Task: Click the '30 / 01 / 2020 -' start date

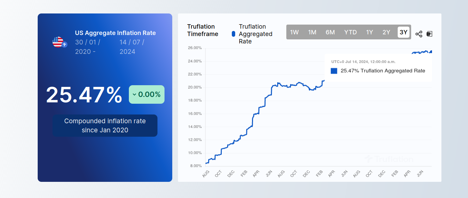Action: (x=88, y=47)
